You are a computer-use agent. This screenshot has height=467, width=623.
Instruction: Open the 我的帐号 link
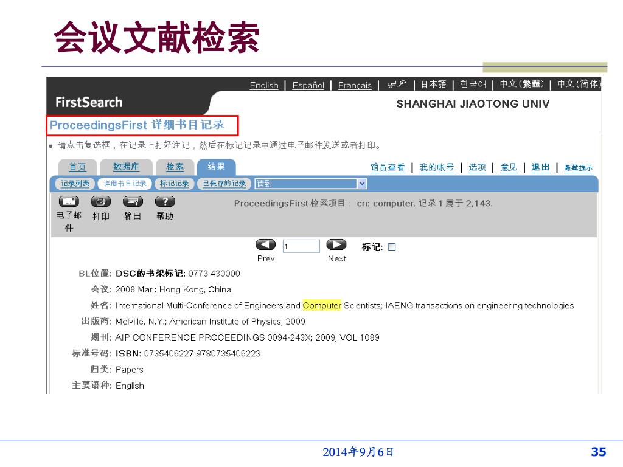437,167
